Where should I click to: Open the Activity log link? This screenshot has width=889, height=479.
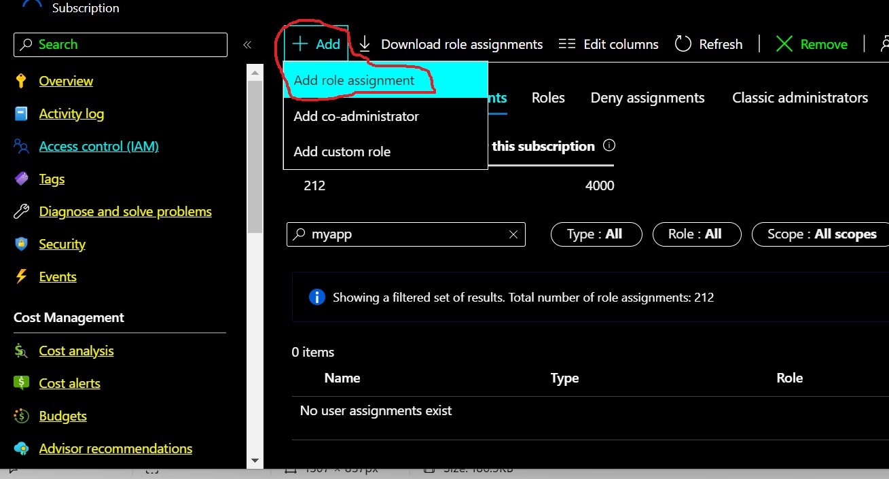(71, 113)
